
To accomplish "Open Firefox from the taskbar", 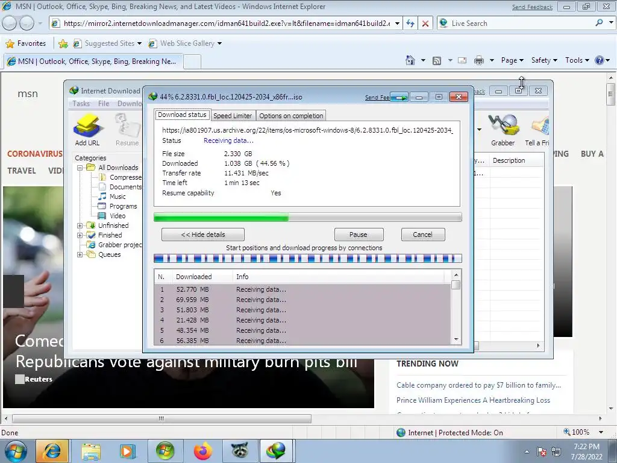I will tap(202, 451).
